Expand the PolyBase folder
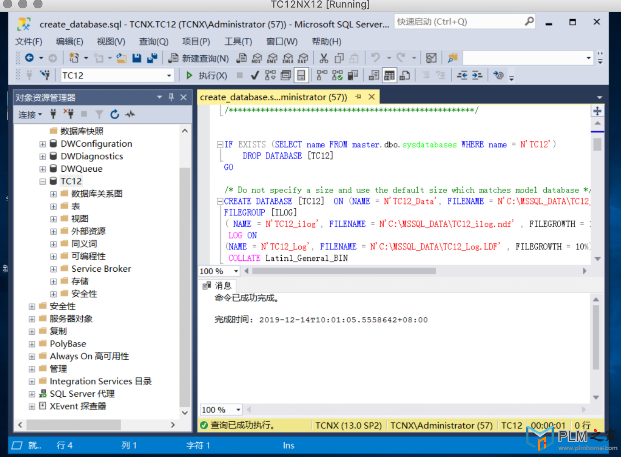The image size is (621, 457). pos(32,344)
